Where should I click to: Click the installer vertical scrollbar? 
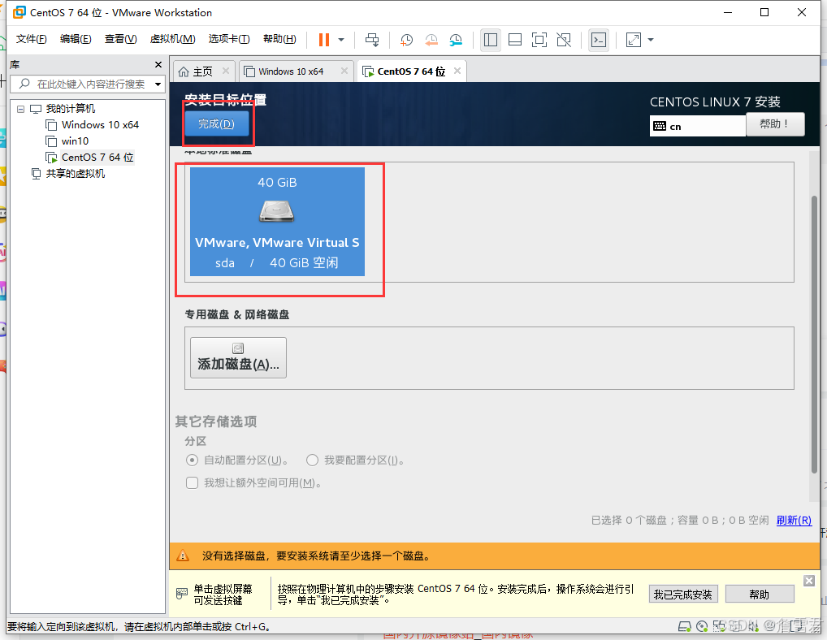click(x=814, y=335)
